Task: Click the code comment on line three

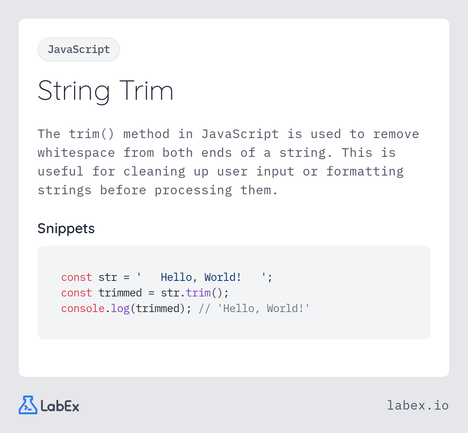Action: click(x=254, y=309)
